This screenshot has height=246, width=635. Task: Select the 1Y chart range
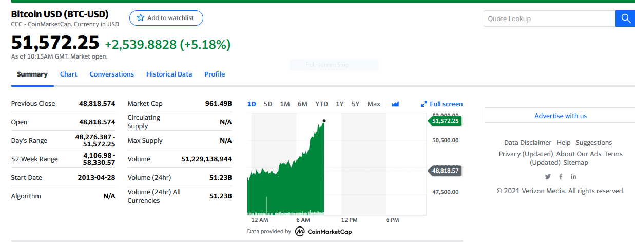pyautogui.click(x=340, y=104)
